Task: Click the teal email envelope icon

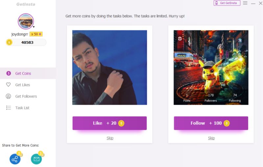Action: (x=36, y=159)
